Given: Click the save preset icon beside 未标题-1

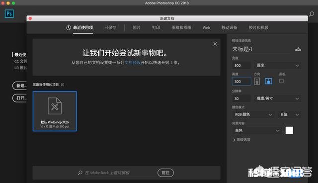Looking at the screenshot, I should click(298, 49).
